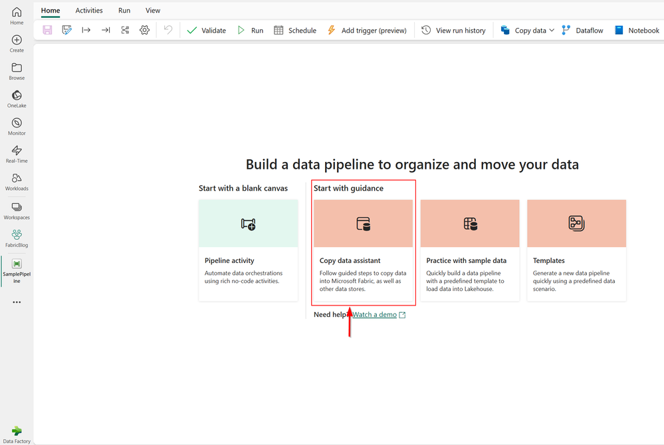
Task: Click the arrow to bar toolbar icon
Action: point(106,30)
